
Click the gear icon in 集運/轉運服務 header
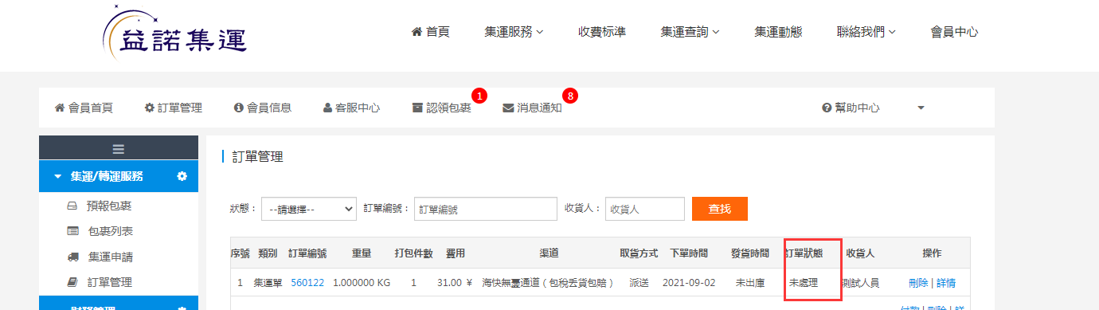point(182,176)
